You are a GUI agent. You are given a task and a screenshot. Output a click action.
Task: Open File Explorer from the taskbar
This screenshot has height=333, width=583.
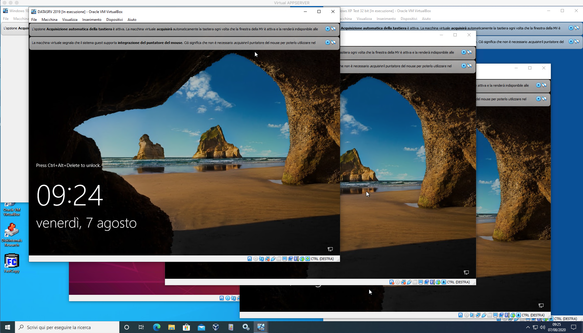(x=171, y=327)
